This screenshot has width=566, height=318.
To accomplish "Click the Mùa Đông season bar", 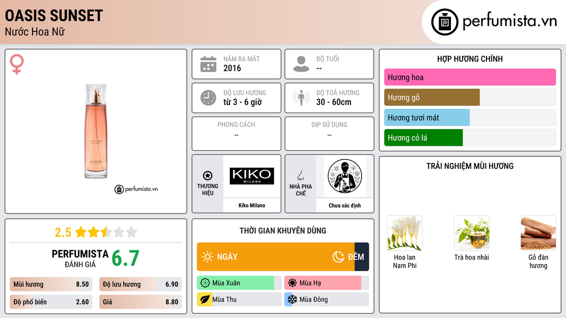I will [x=326, y=300].
